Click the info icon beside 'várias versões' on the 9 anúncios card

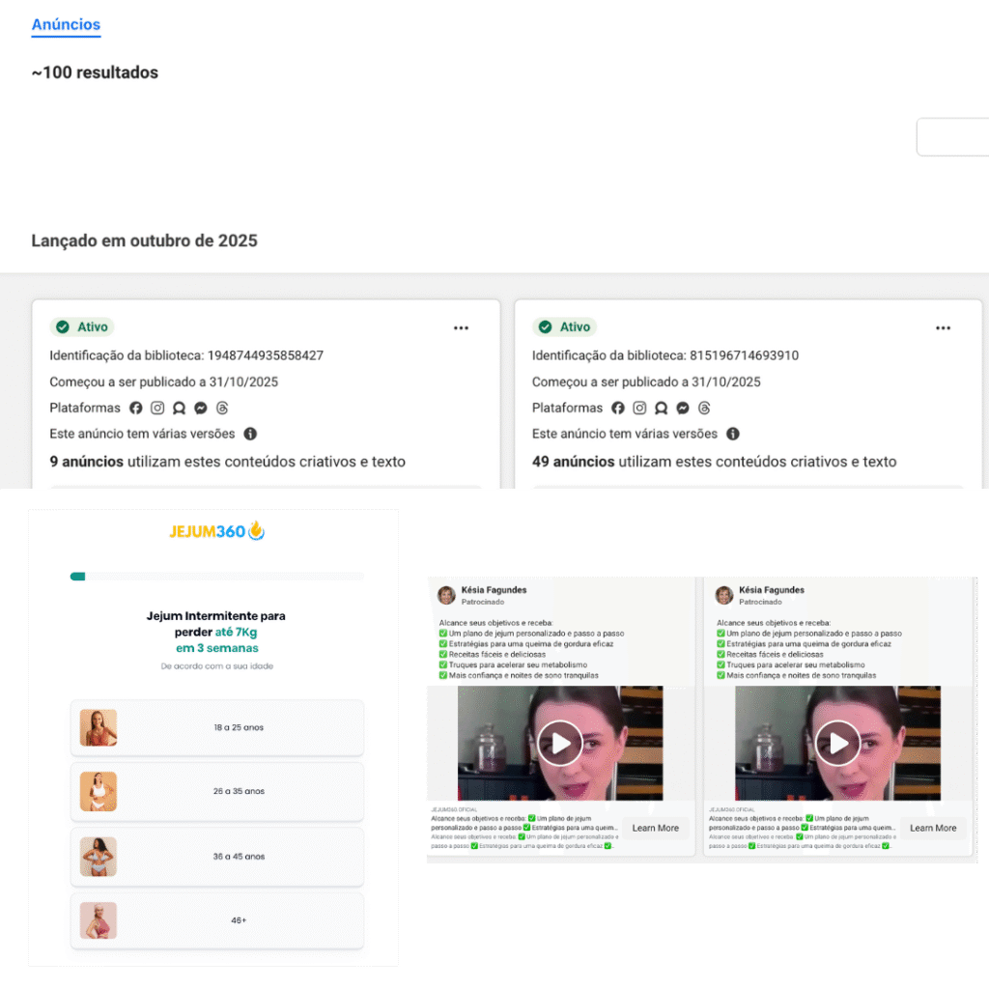[250, 435]
